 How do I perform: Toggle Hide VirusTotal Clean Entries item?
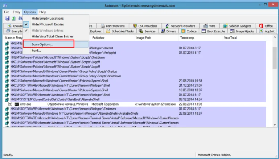coord(56,36)
